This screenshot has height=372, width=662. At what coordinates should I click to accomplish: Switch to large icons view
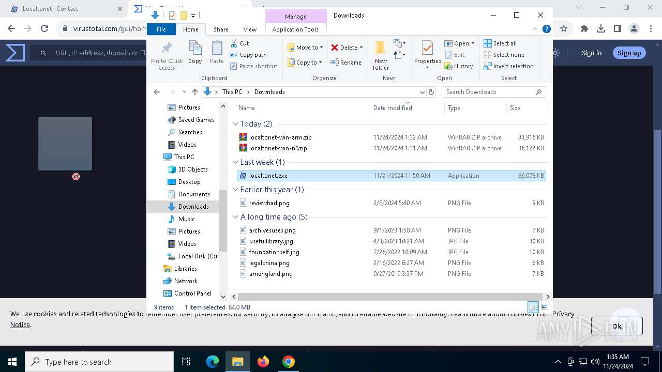tap(544, 307)
